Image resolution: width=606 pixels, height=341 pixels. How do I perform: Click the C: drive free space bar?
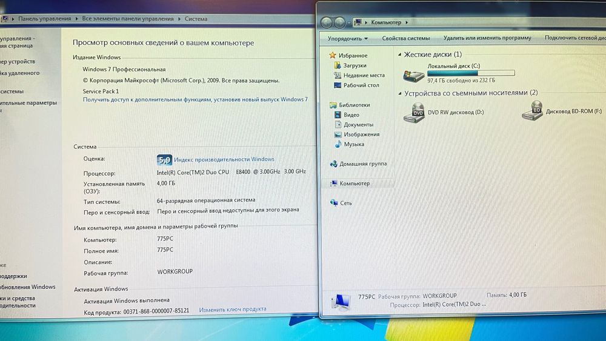(471, 73)
